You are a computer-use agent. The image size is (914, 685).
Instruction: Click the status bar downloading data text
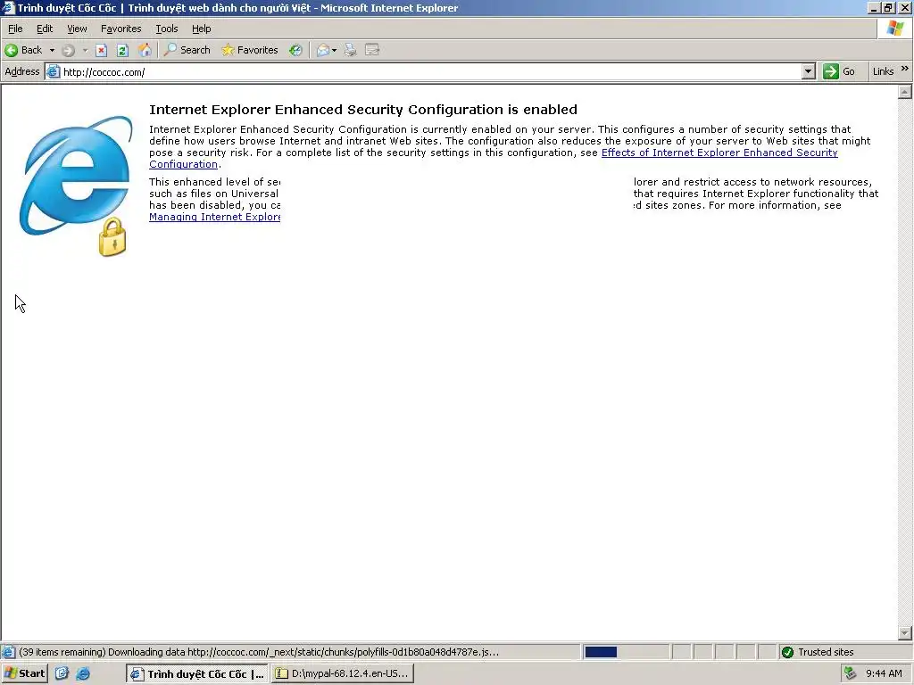(x=259, y=652)
